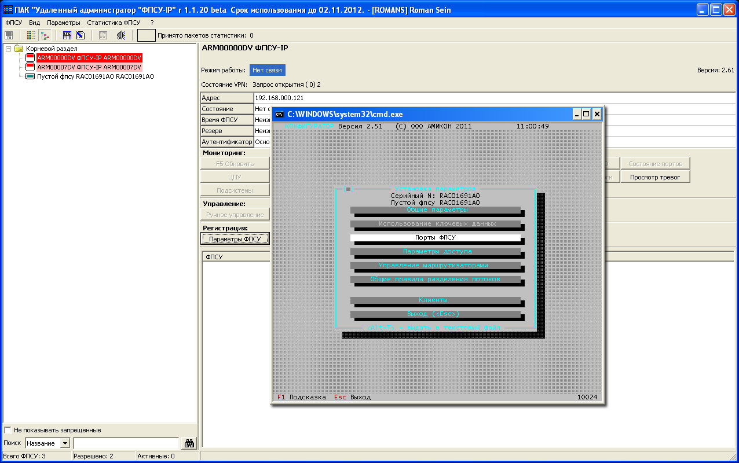Image resolution: width=739 pixels, height=463 pixels.
Task: Click the 'Аутентификатор' row label
Action: click(x=227, y=142)
